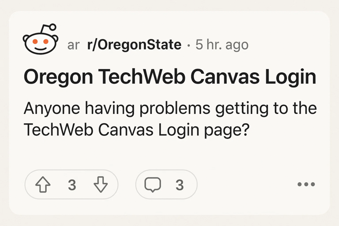
Task: Visit the r/OregonState subreddit link
Action: (x=134, y=45)
